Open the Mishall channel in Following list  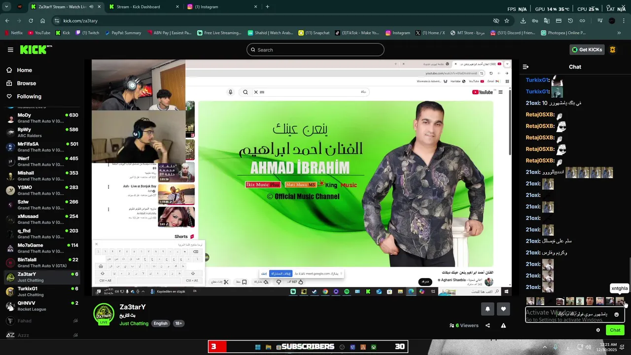(42, 176)
